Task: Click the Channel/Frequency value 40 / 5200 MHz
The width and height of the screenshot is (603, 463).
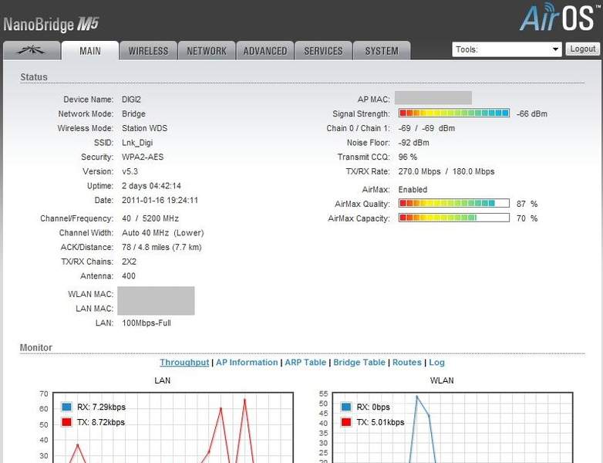Action: pos(150,218)
